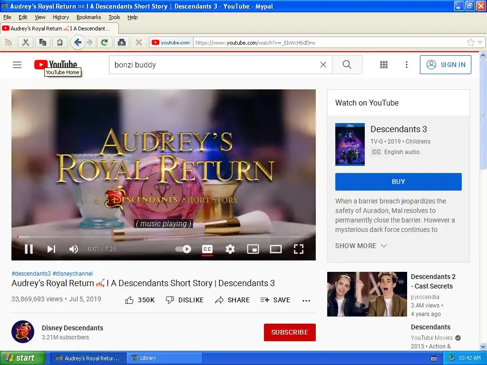Screen dimensions: 487x365
Task: Toggle the autoplay switch
Action: click(183, 249)
